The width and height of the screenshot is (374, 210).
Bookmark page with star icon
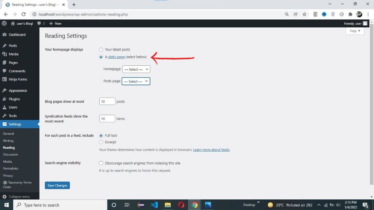point(304,14)
